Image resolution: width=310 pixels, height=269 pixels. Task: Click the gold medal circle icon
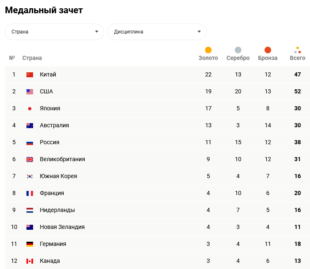point(208,50)
